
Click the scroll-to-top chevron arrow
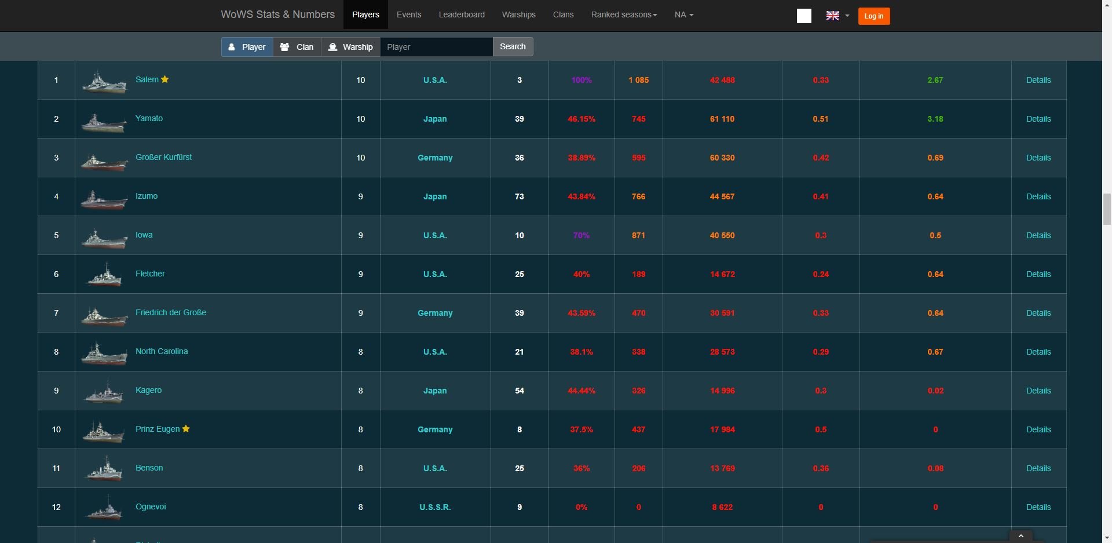(x=1020, y=535)
